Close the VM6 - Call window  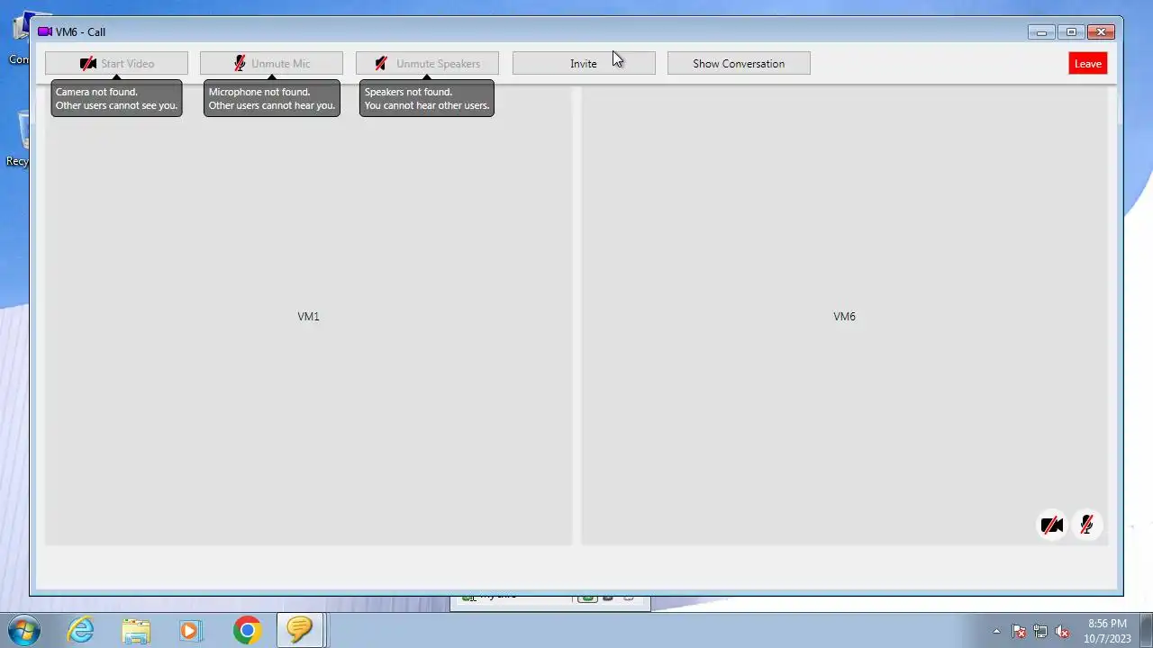pos(1101,32)
